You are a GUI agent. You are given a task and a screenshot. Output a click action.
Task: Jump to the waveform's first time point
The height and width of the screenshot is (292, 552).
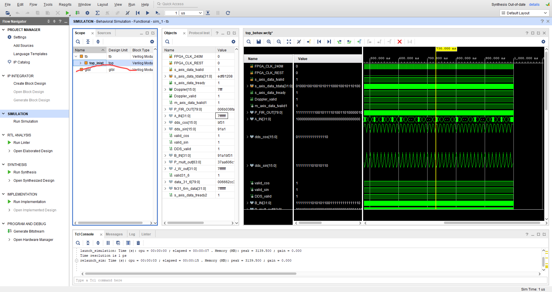(x=319, y=42)
